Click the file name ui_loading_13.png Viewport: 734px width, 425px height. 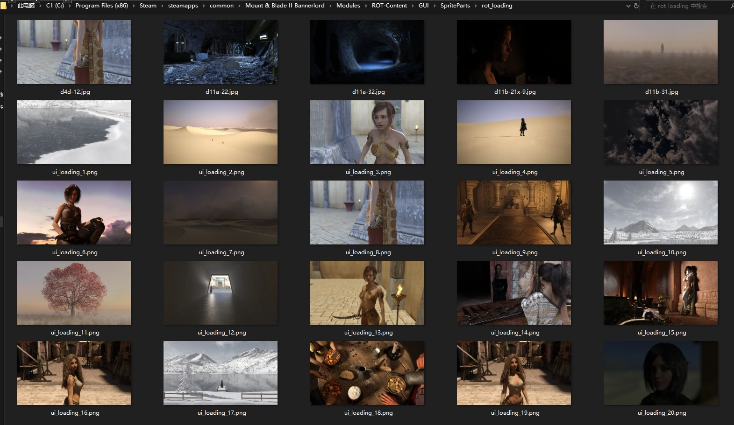tap(368, 333)
